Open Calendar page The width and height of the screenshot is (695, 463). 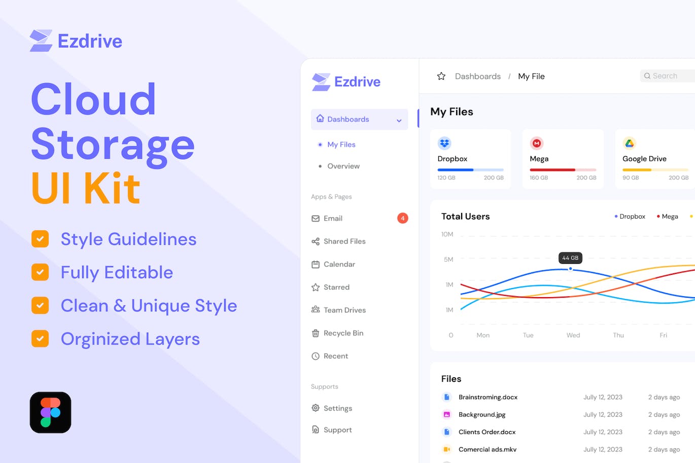click(339, 264)
